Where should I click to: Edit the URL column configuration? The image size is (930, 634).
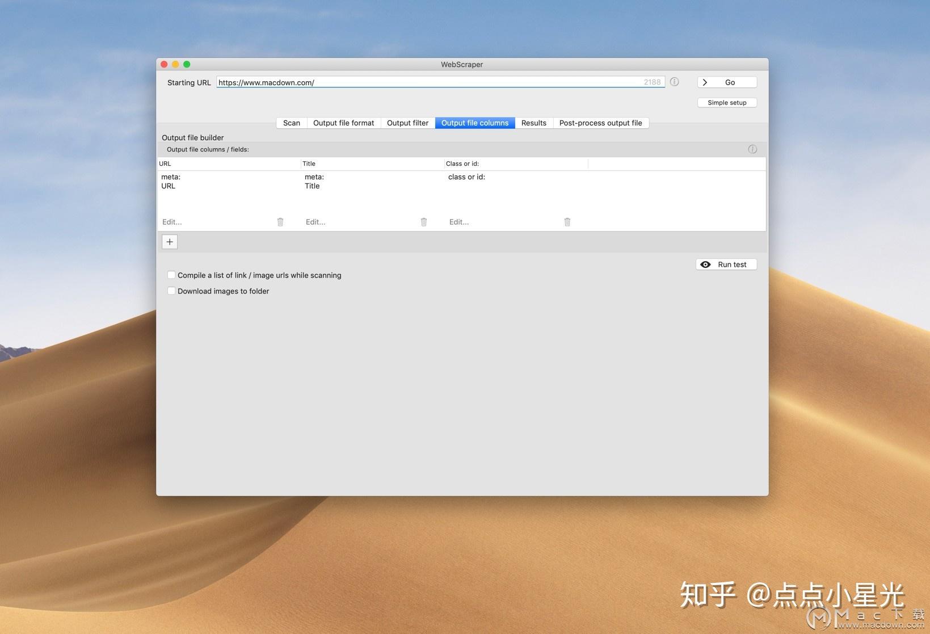coord(172,222)
